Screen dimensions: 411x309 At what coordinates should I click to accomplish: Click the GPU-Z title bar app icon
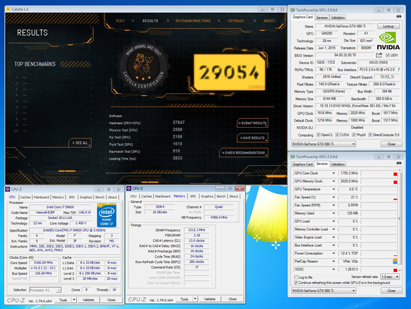click(x=293, y=10)
